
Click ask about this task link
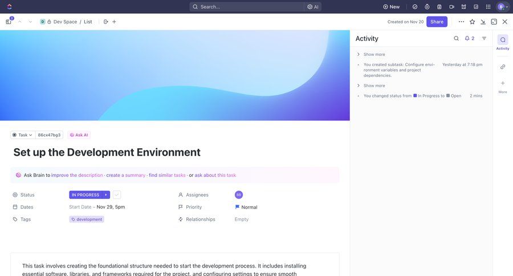[215, 175]
